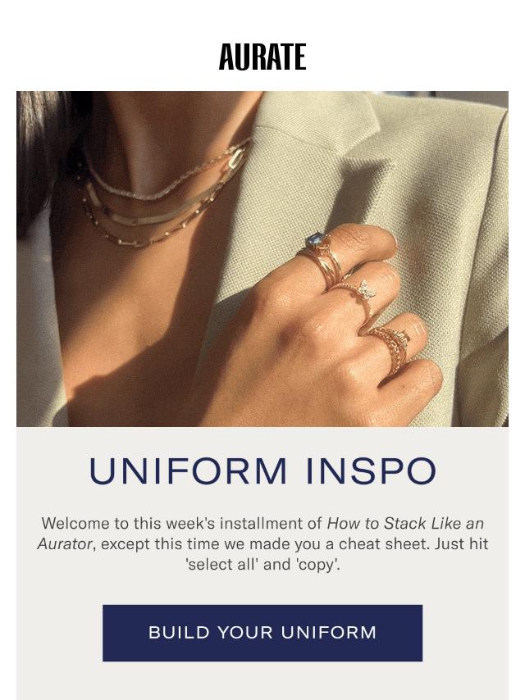This screenshot has width=525, height=700.
Task: Click the AURATE logo at top
Action: (262, 57)
